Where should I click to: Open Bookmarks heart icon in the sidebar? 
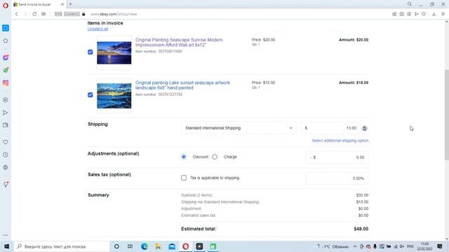(6, 142)
